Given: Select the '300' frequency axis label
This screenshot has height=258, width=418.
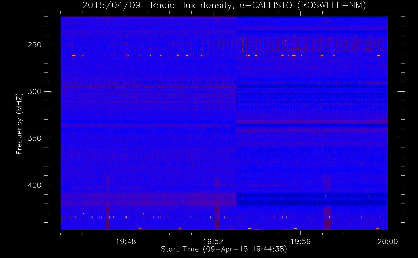Looking at the screenshot, I should (x=35, y=92).
